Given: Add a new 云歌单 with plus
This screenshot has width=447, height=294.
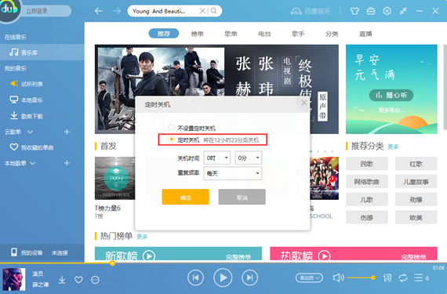Looking at the screenshot, I should 67,132.
